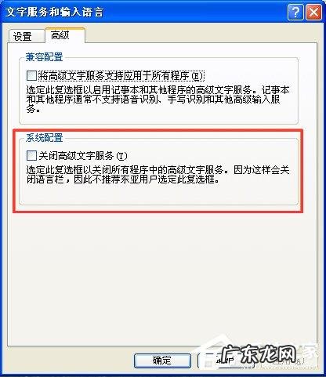Viewport: 326px width, 377px height.
Task: Click the empty area below 系统配置
Action: [162, 280]
